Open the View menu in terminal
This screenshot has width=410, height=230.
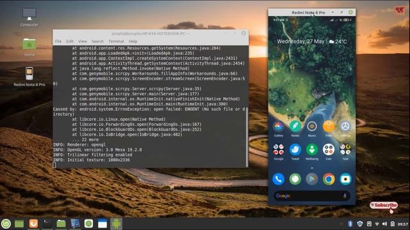[83, 41]
